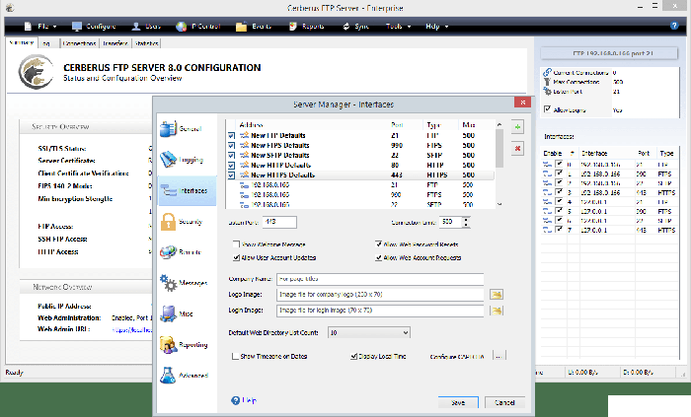
Task: Toggle New SFTP Defaults checkbox
Action: point(231,156)
